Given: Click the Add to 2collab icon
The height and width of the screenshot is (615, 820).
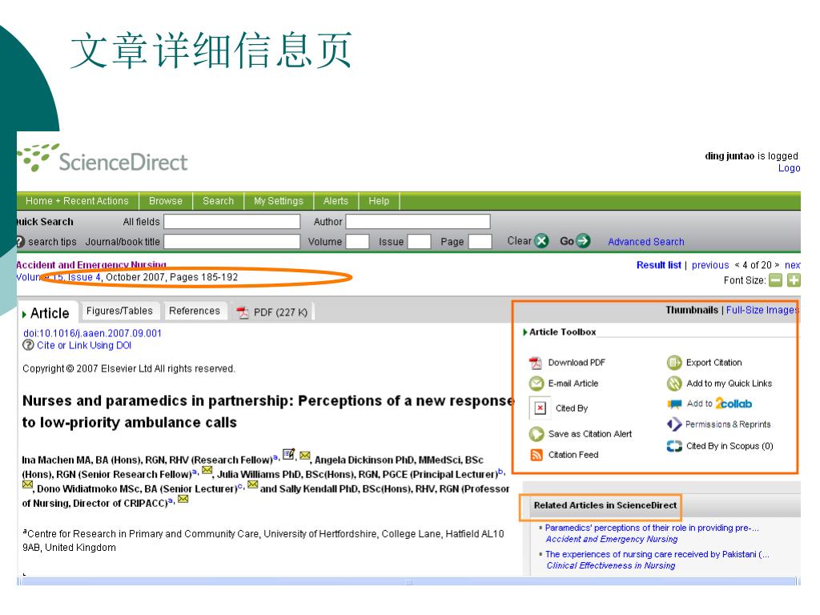Looking at the screenshot, I should (674, 404).
